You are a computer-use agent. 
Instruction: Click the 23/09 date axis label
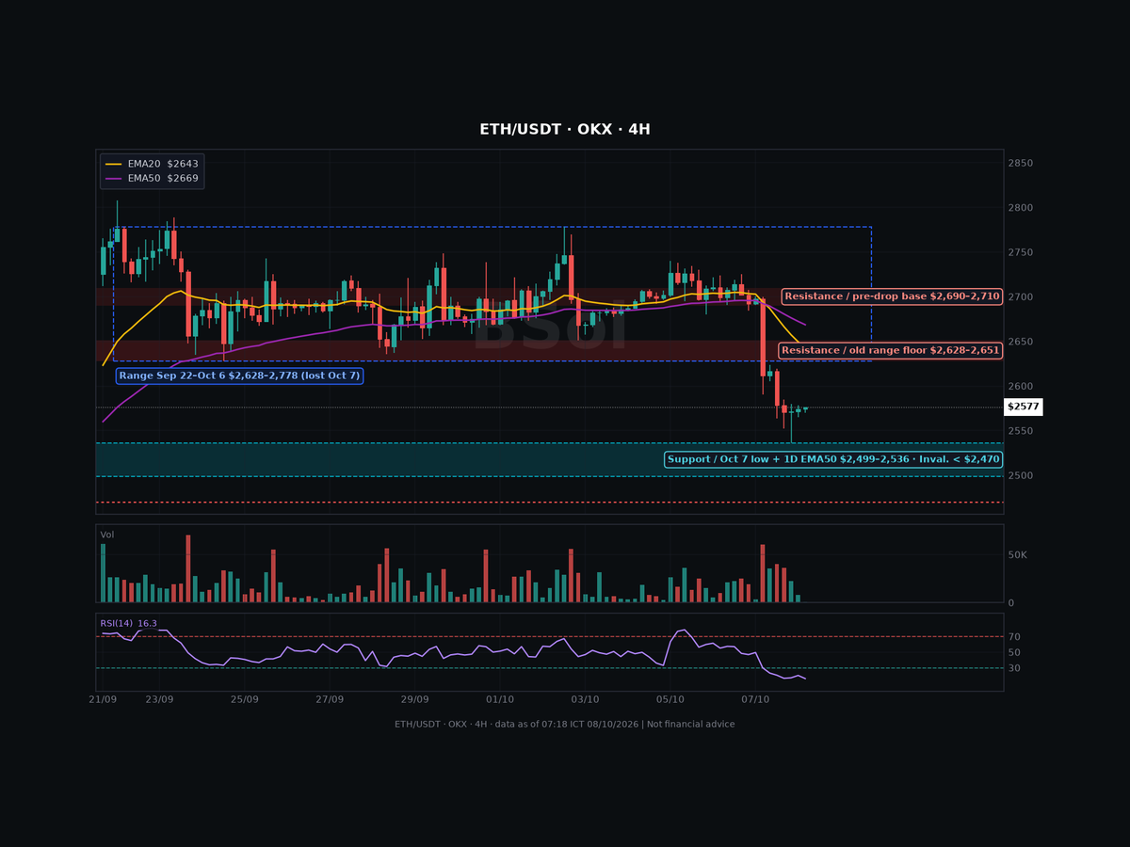pyautogui.click(x=159, y=699)
